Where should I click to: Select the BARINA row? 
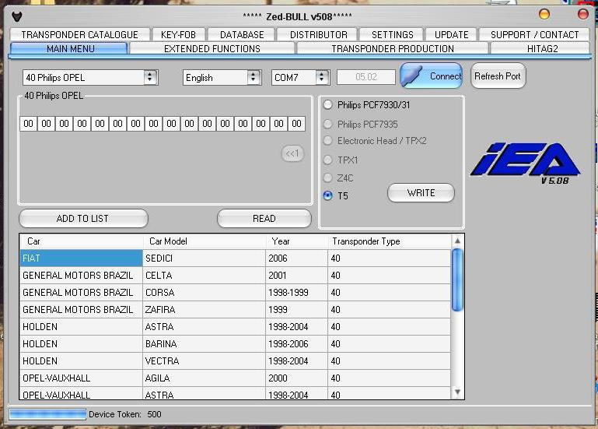tap(235, 344)
